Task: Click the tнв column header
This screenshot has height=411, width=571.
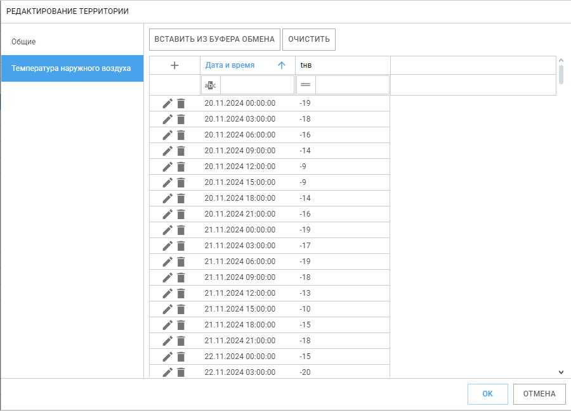Action: [x=343, y=65]
